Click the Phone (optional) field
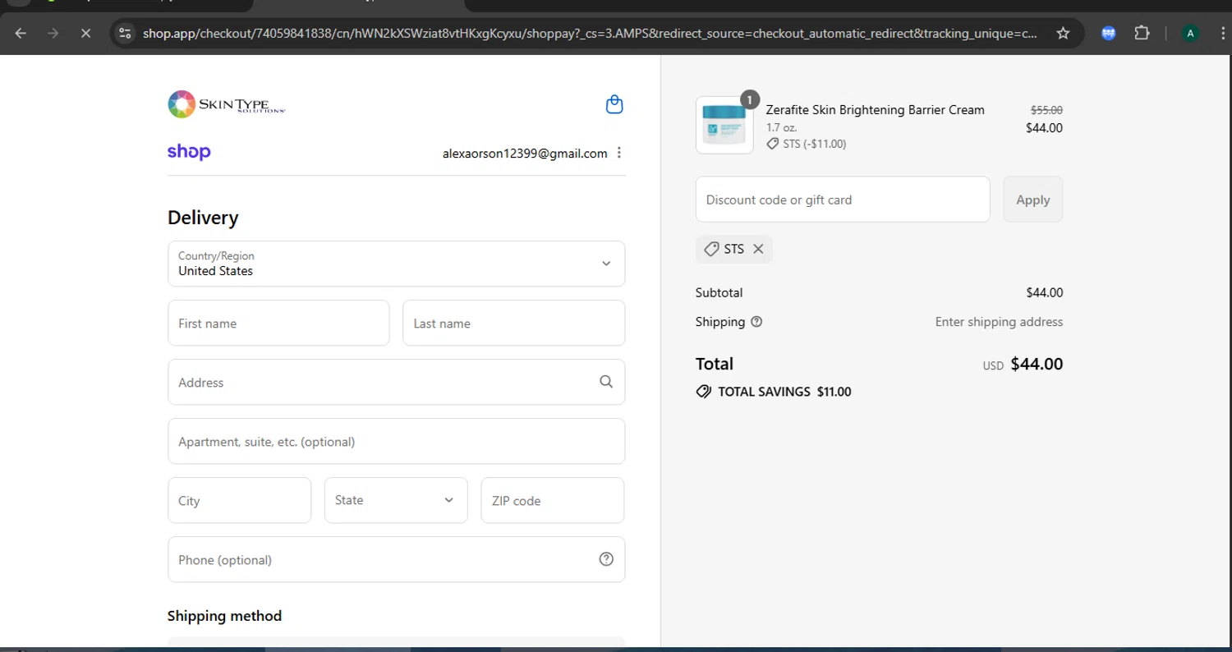The image size is (1232, 652). (x=397, y=559)
